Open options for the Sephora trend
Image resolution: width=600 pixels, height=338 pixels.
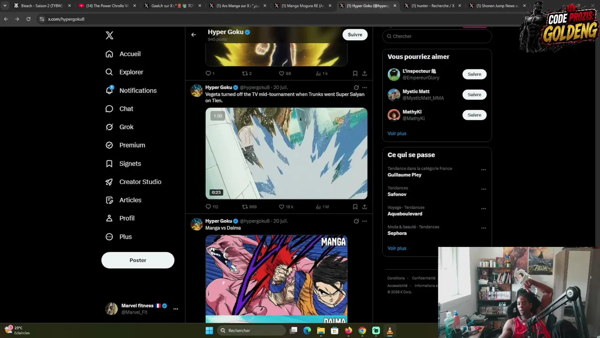[483, 228]
